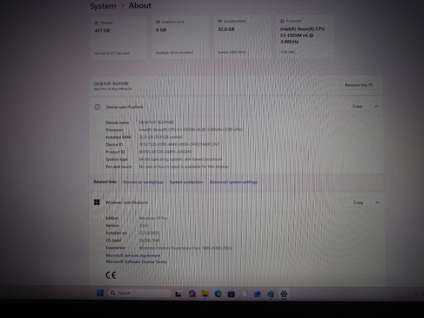
Task: Open the blank document app on taskbar
Action: 244,294
